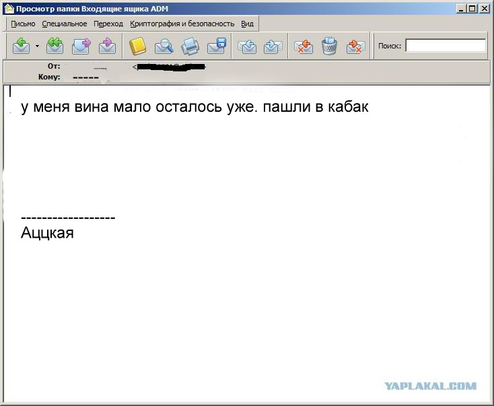Image resolution: width=494 pixels, height=406 pixels.
Task: Click the От: sender label
Action: (54, 66)
